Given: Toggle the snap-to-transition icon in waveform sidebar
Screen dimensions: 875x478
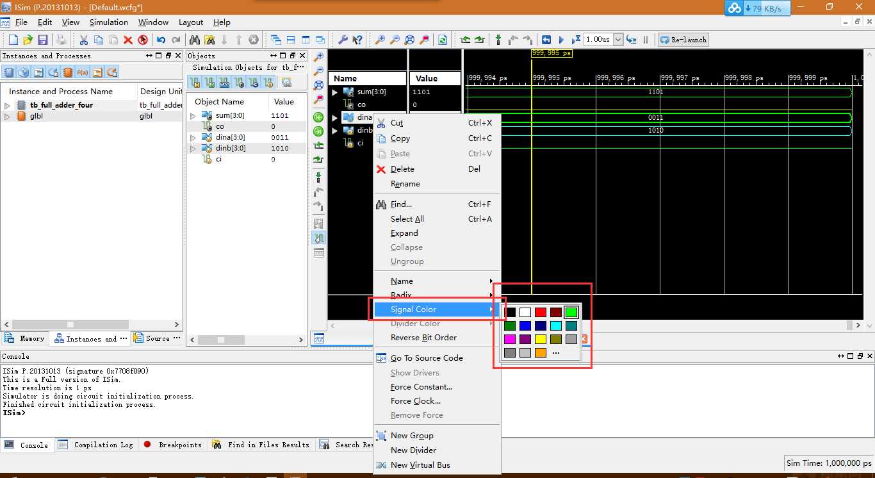Looking at the screenshot, I should (x=318, y=238).
